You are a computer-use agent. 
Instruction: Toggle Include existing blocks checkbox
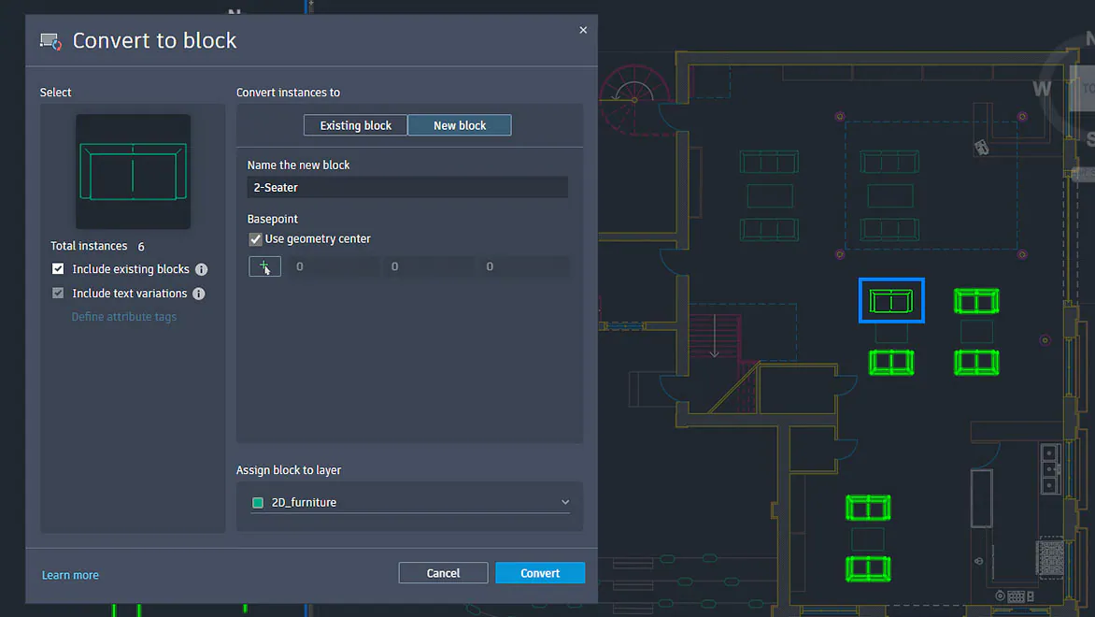click(58, 269)
